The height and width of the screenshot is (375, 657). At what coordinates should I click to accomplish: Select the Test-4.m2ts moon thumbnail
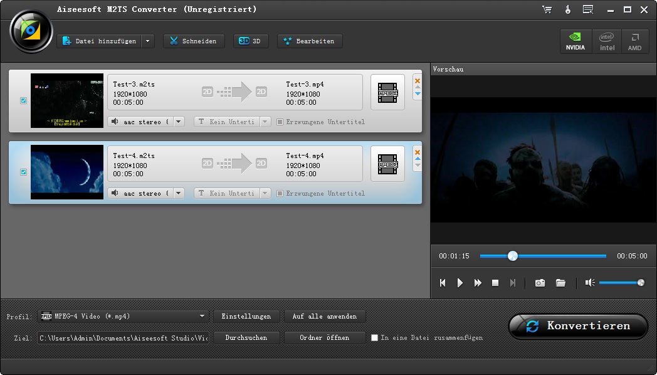pos(67,172)
